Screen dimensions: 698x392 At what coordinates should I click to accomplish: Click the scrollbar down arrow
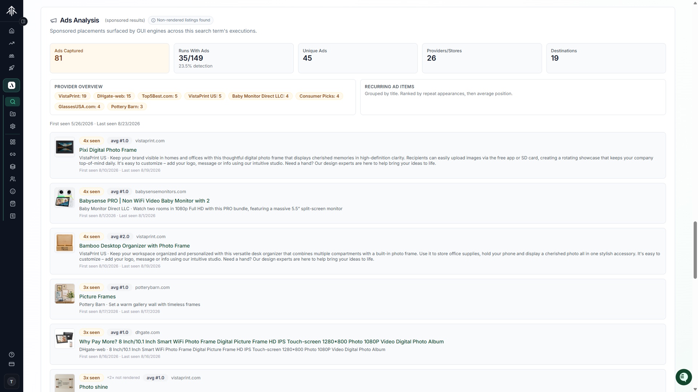point(695,389)
